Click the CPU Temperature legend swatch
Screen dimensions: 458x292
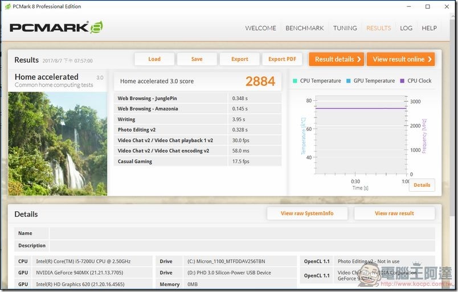tap(295, 81)
